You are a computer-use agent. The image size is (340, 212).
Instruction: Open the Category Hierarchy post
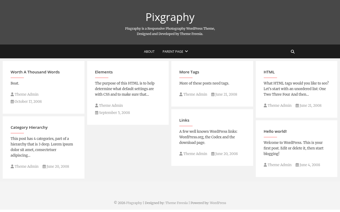(x=29, y=127)
